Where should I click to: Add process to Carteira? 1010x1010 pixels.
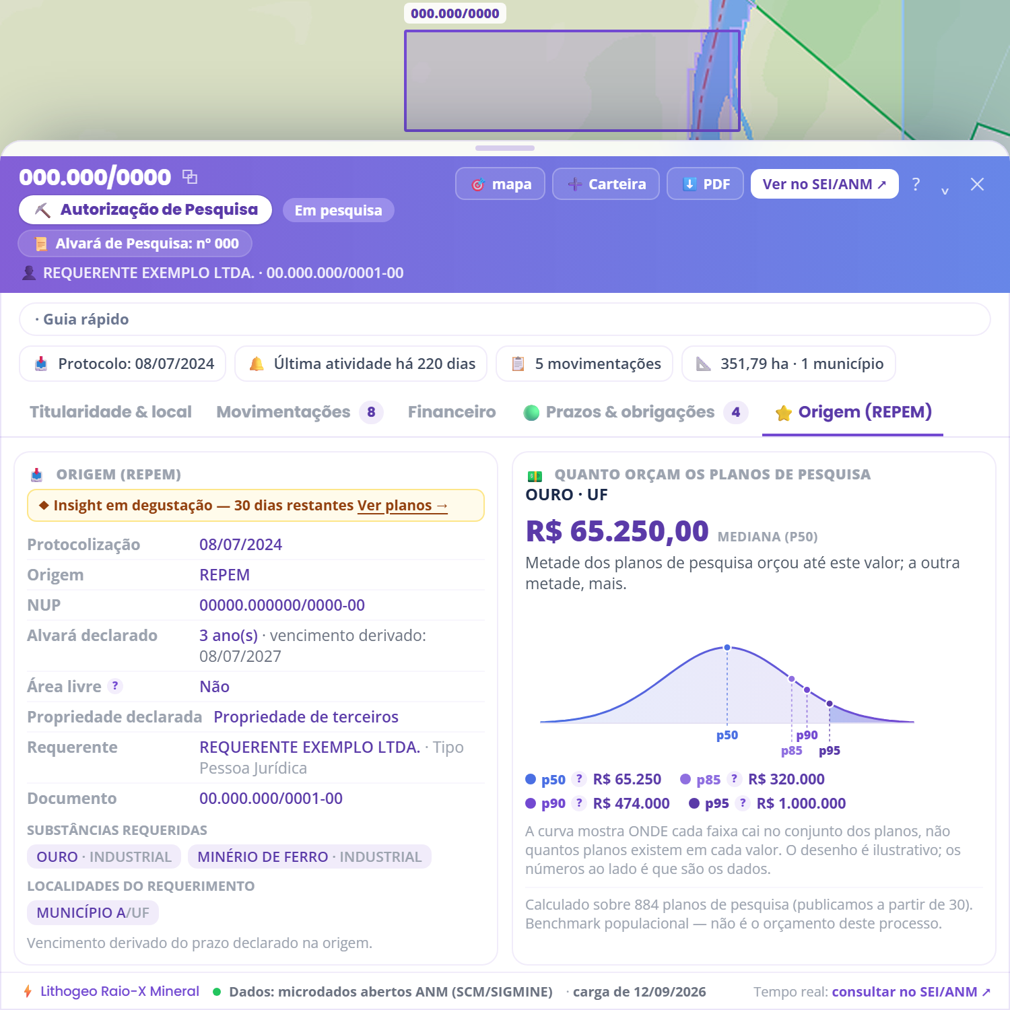(606, 184)
